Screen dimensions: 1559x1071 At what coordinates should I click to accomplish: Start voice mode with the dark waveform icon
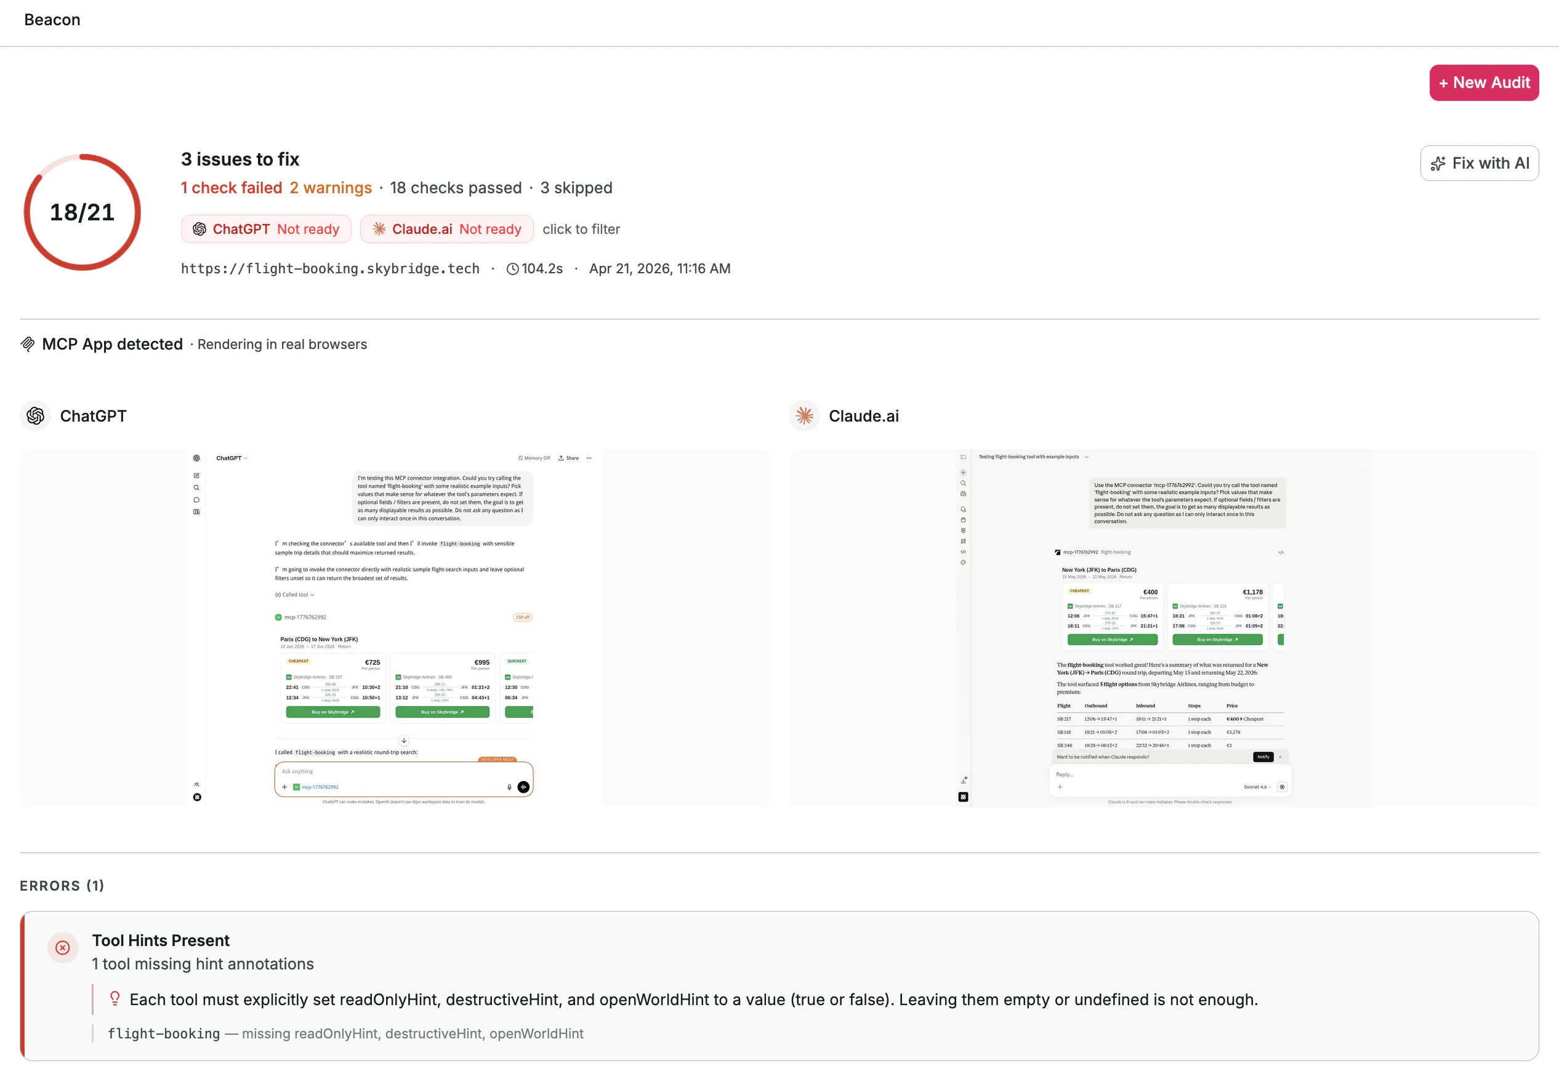click(523, 787)
